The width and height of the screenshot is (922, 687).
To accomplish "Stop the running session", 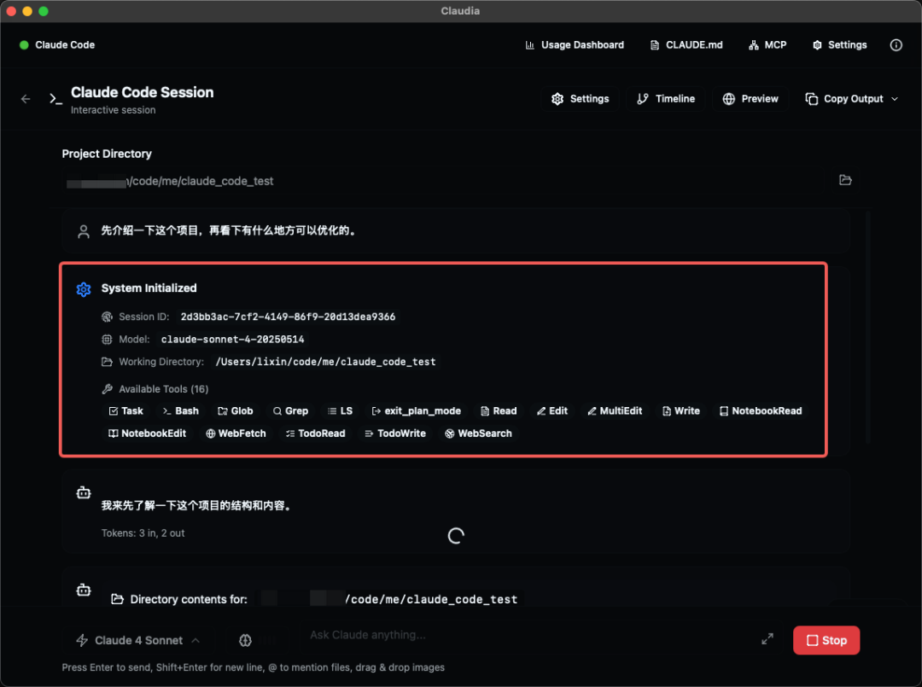I will pos(826,640).
